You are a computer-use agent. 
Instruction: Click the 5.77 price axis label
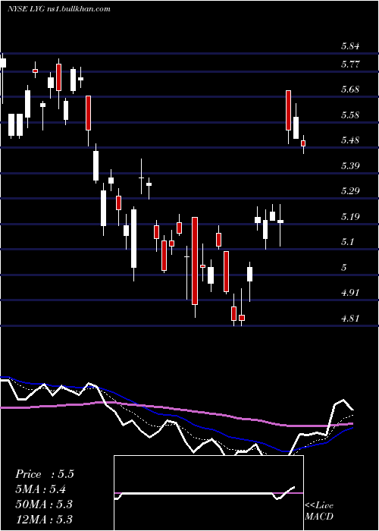click(350, 64)
